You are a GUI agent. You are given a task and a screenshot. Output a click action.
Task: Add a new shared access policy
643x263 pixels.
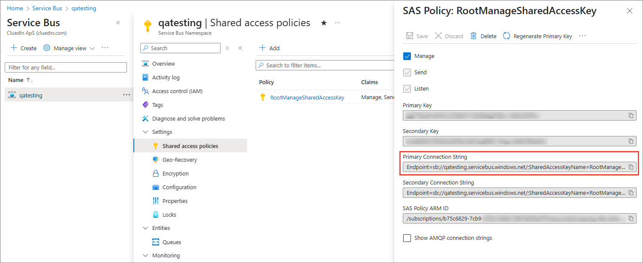click(x=269, y=48)
